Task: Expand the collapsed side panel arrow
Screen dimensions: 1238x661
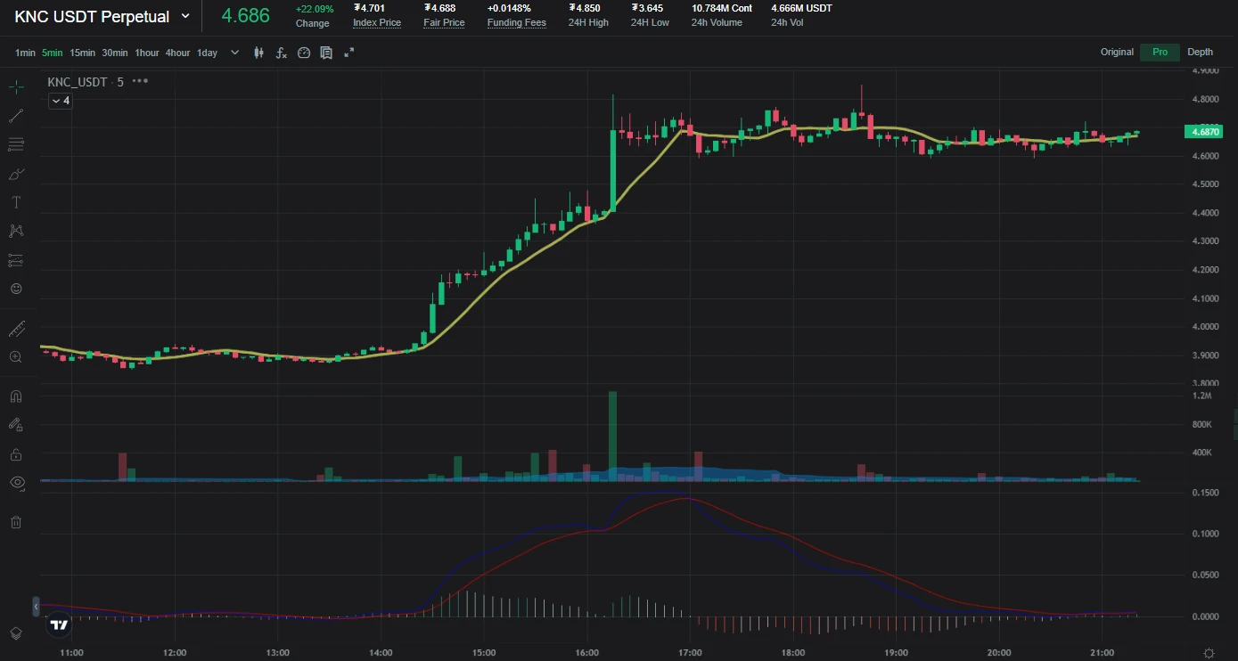Action: click(x=36, y=606)
